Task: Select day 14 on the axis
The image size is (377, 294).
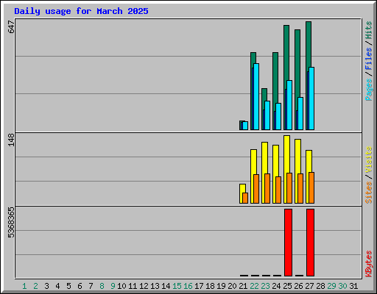Action: pyautogui.click(x=166, y=286)
